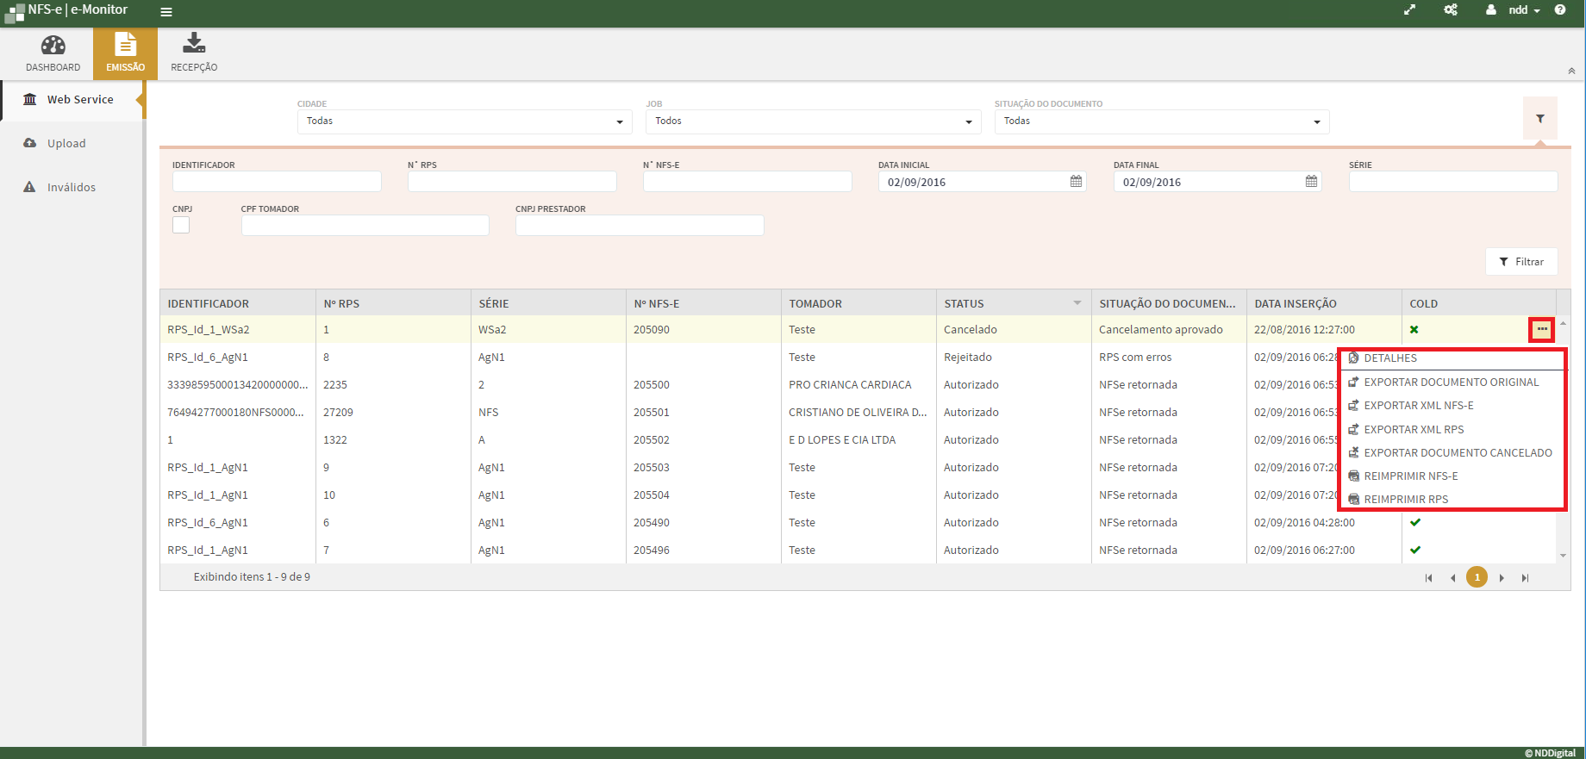Click three-dots actions button on first row
The height and width of the screenshot is (759, 1586).
1541,329
